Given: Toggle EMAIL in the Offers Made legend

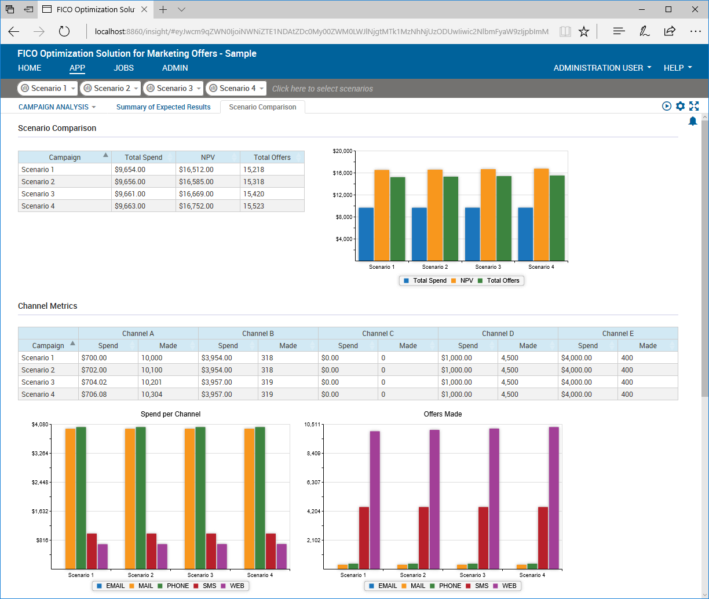Looking at the screenshot, I should point(383,586).
